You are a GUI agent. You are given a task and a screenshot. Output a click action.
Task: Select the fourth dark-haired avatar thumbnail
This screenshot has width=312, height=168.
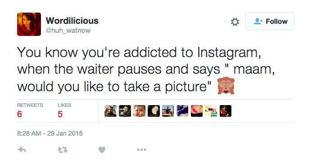154,111
